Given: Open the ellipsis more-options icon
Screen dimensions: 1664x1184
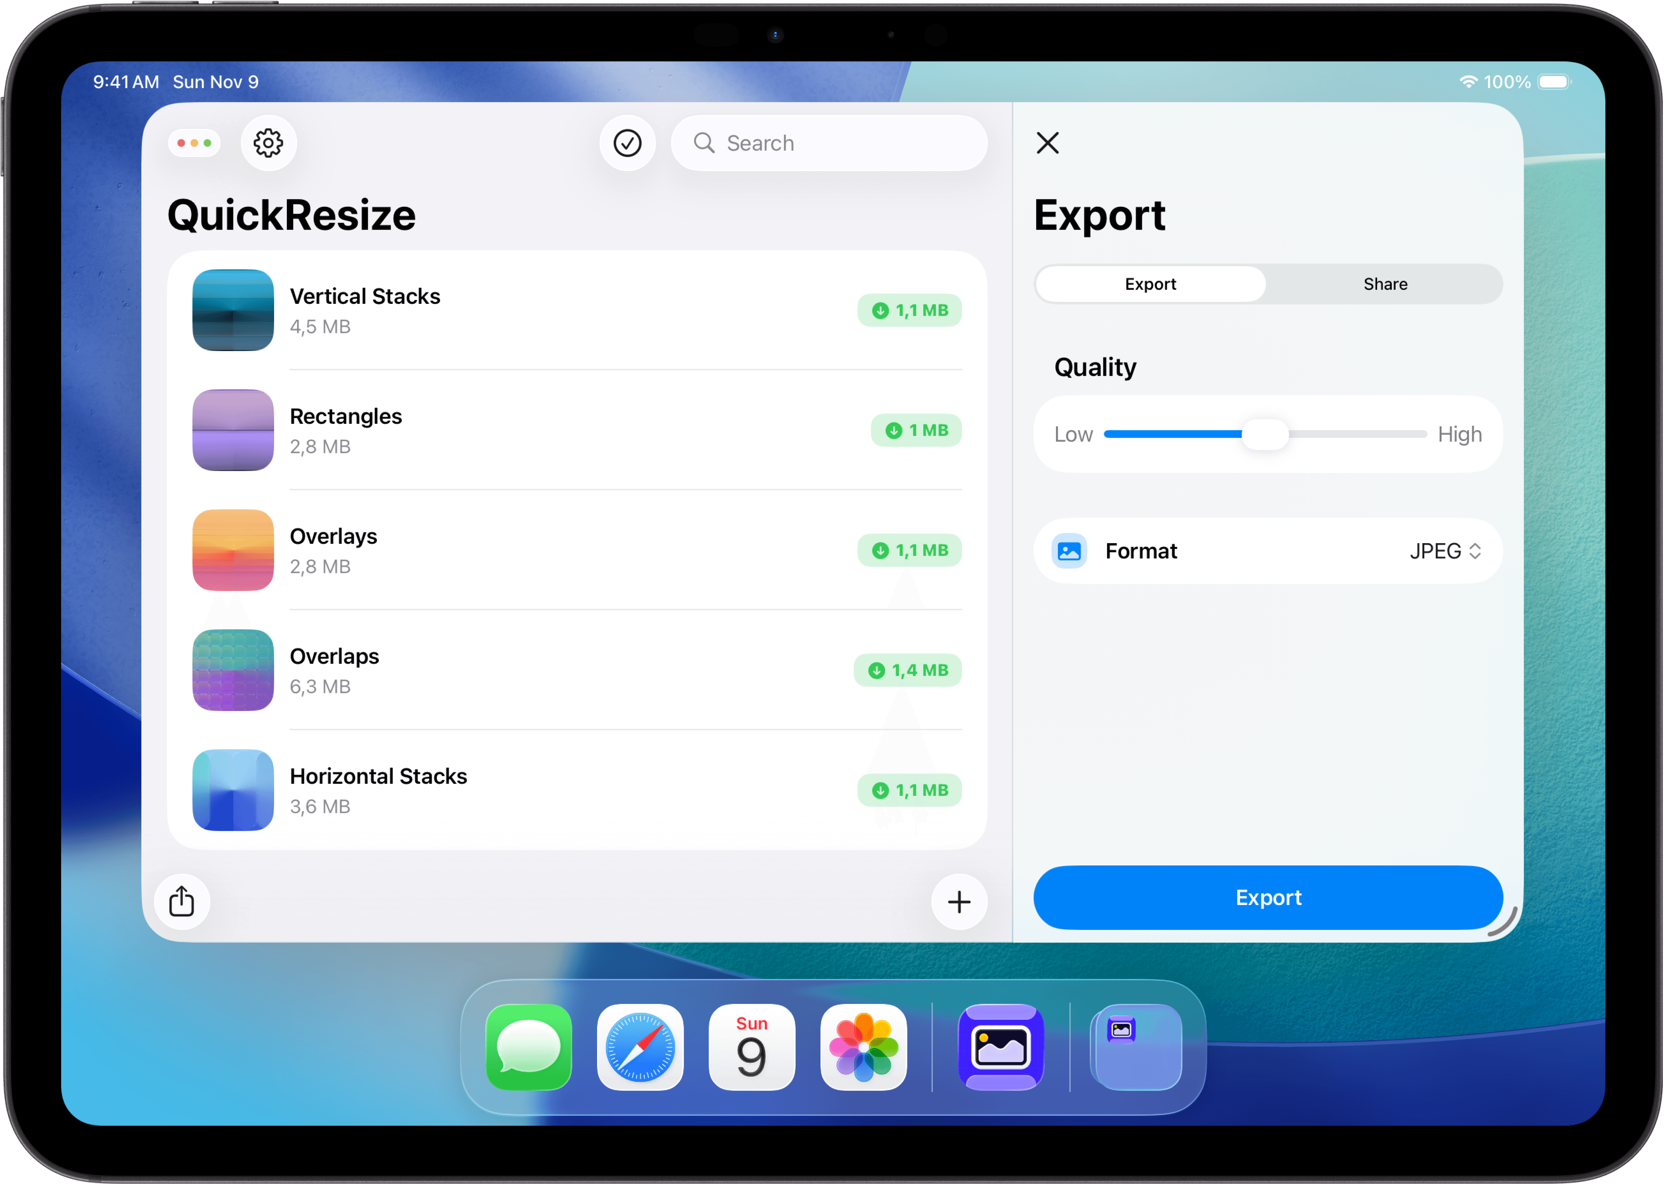Looking at the screenshot, I should pyautogui.click(x=193, y=143).
